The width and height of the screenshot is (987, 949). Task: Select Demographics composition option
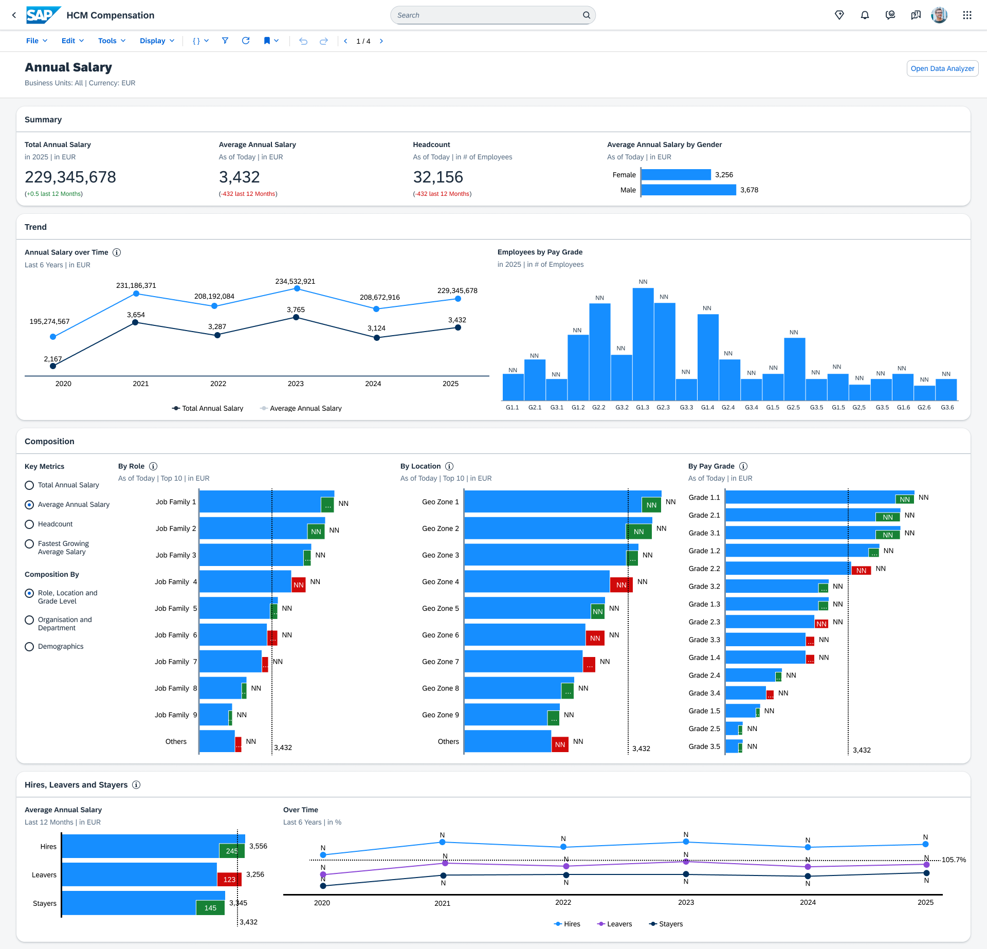(x=29, y=647)
